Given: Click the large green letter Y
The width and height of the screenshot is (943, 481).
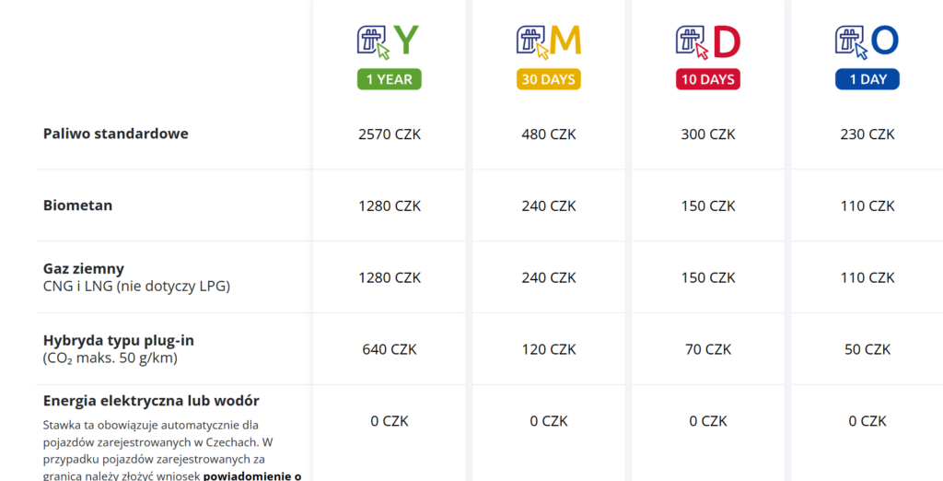Looking at the screenshot, I should tap(406, 41).
